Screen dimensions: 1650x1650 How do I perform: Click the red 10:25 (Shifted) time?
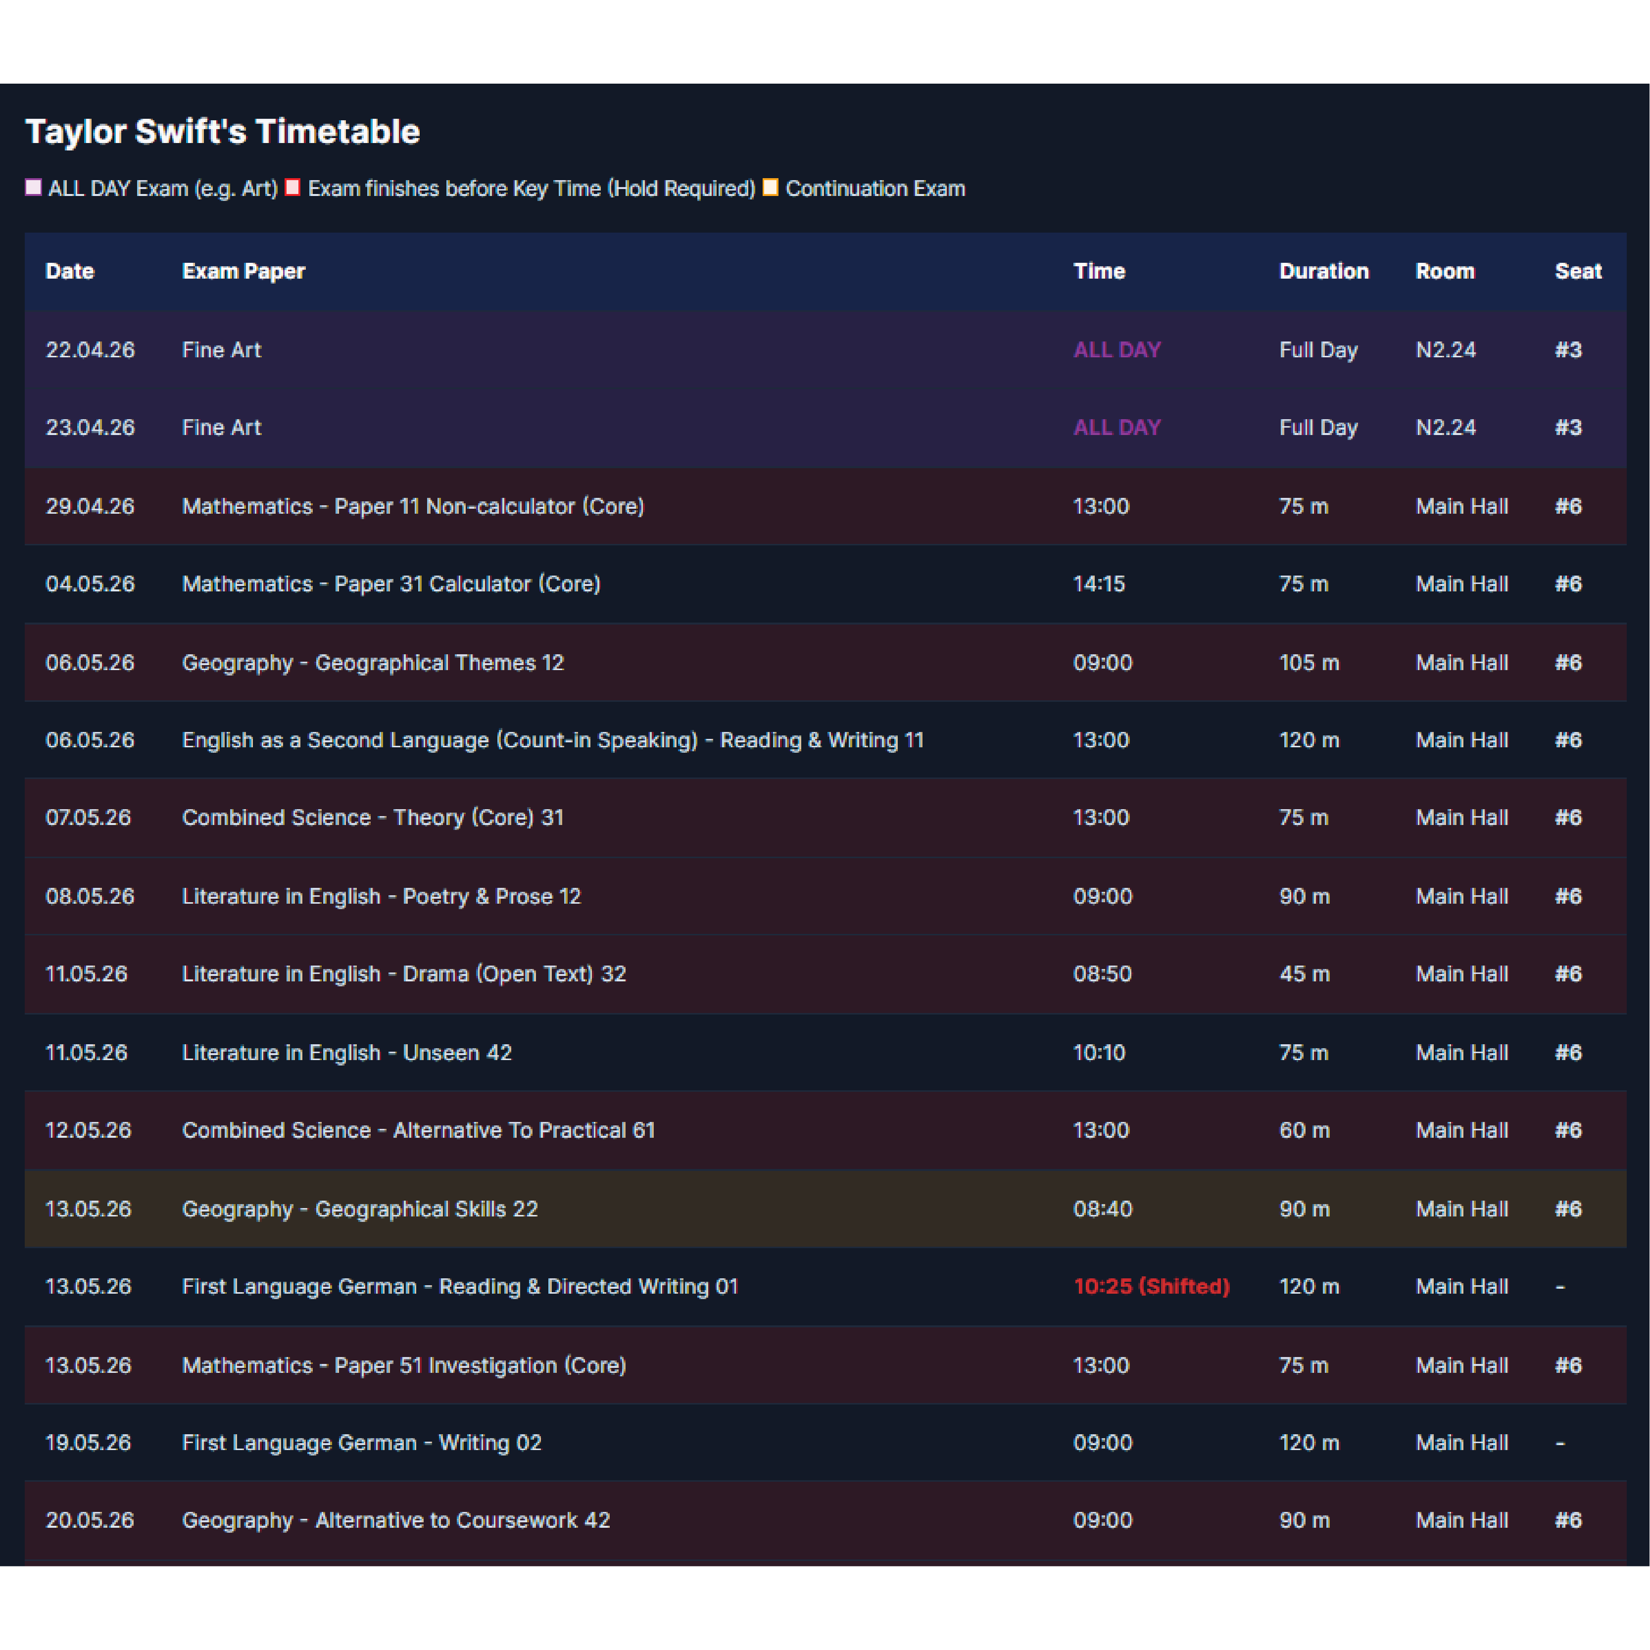coord(1152,1287)
